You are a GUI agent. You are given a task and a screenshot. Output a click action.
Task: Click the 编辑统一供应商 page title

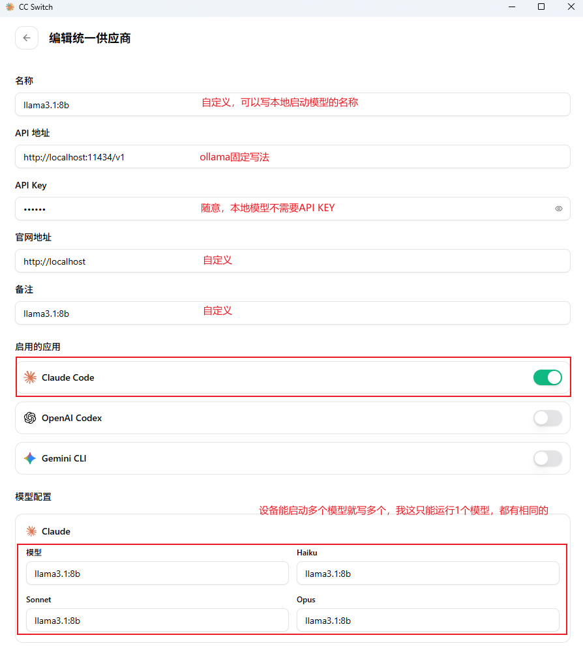click(90, 38)
